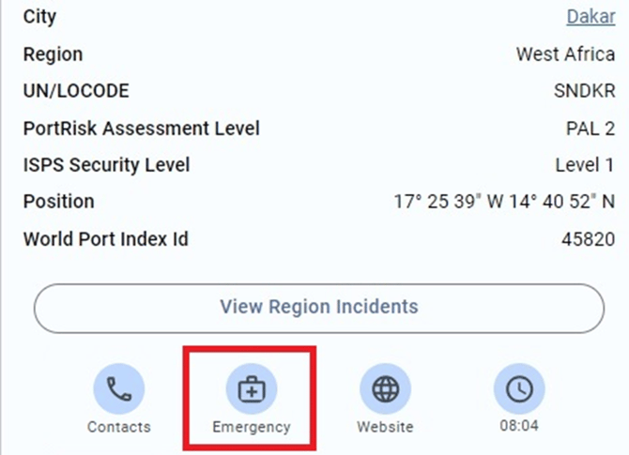This screenshot has height=455, width=629.
Task: Click the West Africa region value
Action: (x=565, y=53)
